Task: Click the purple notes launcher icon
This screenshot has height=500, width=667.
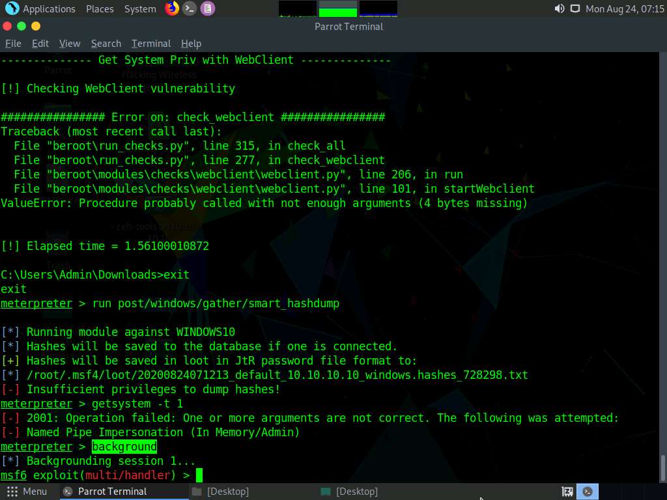Action: tap(208, 8)
